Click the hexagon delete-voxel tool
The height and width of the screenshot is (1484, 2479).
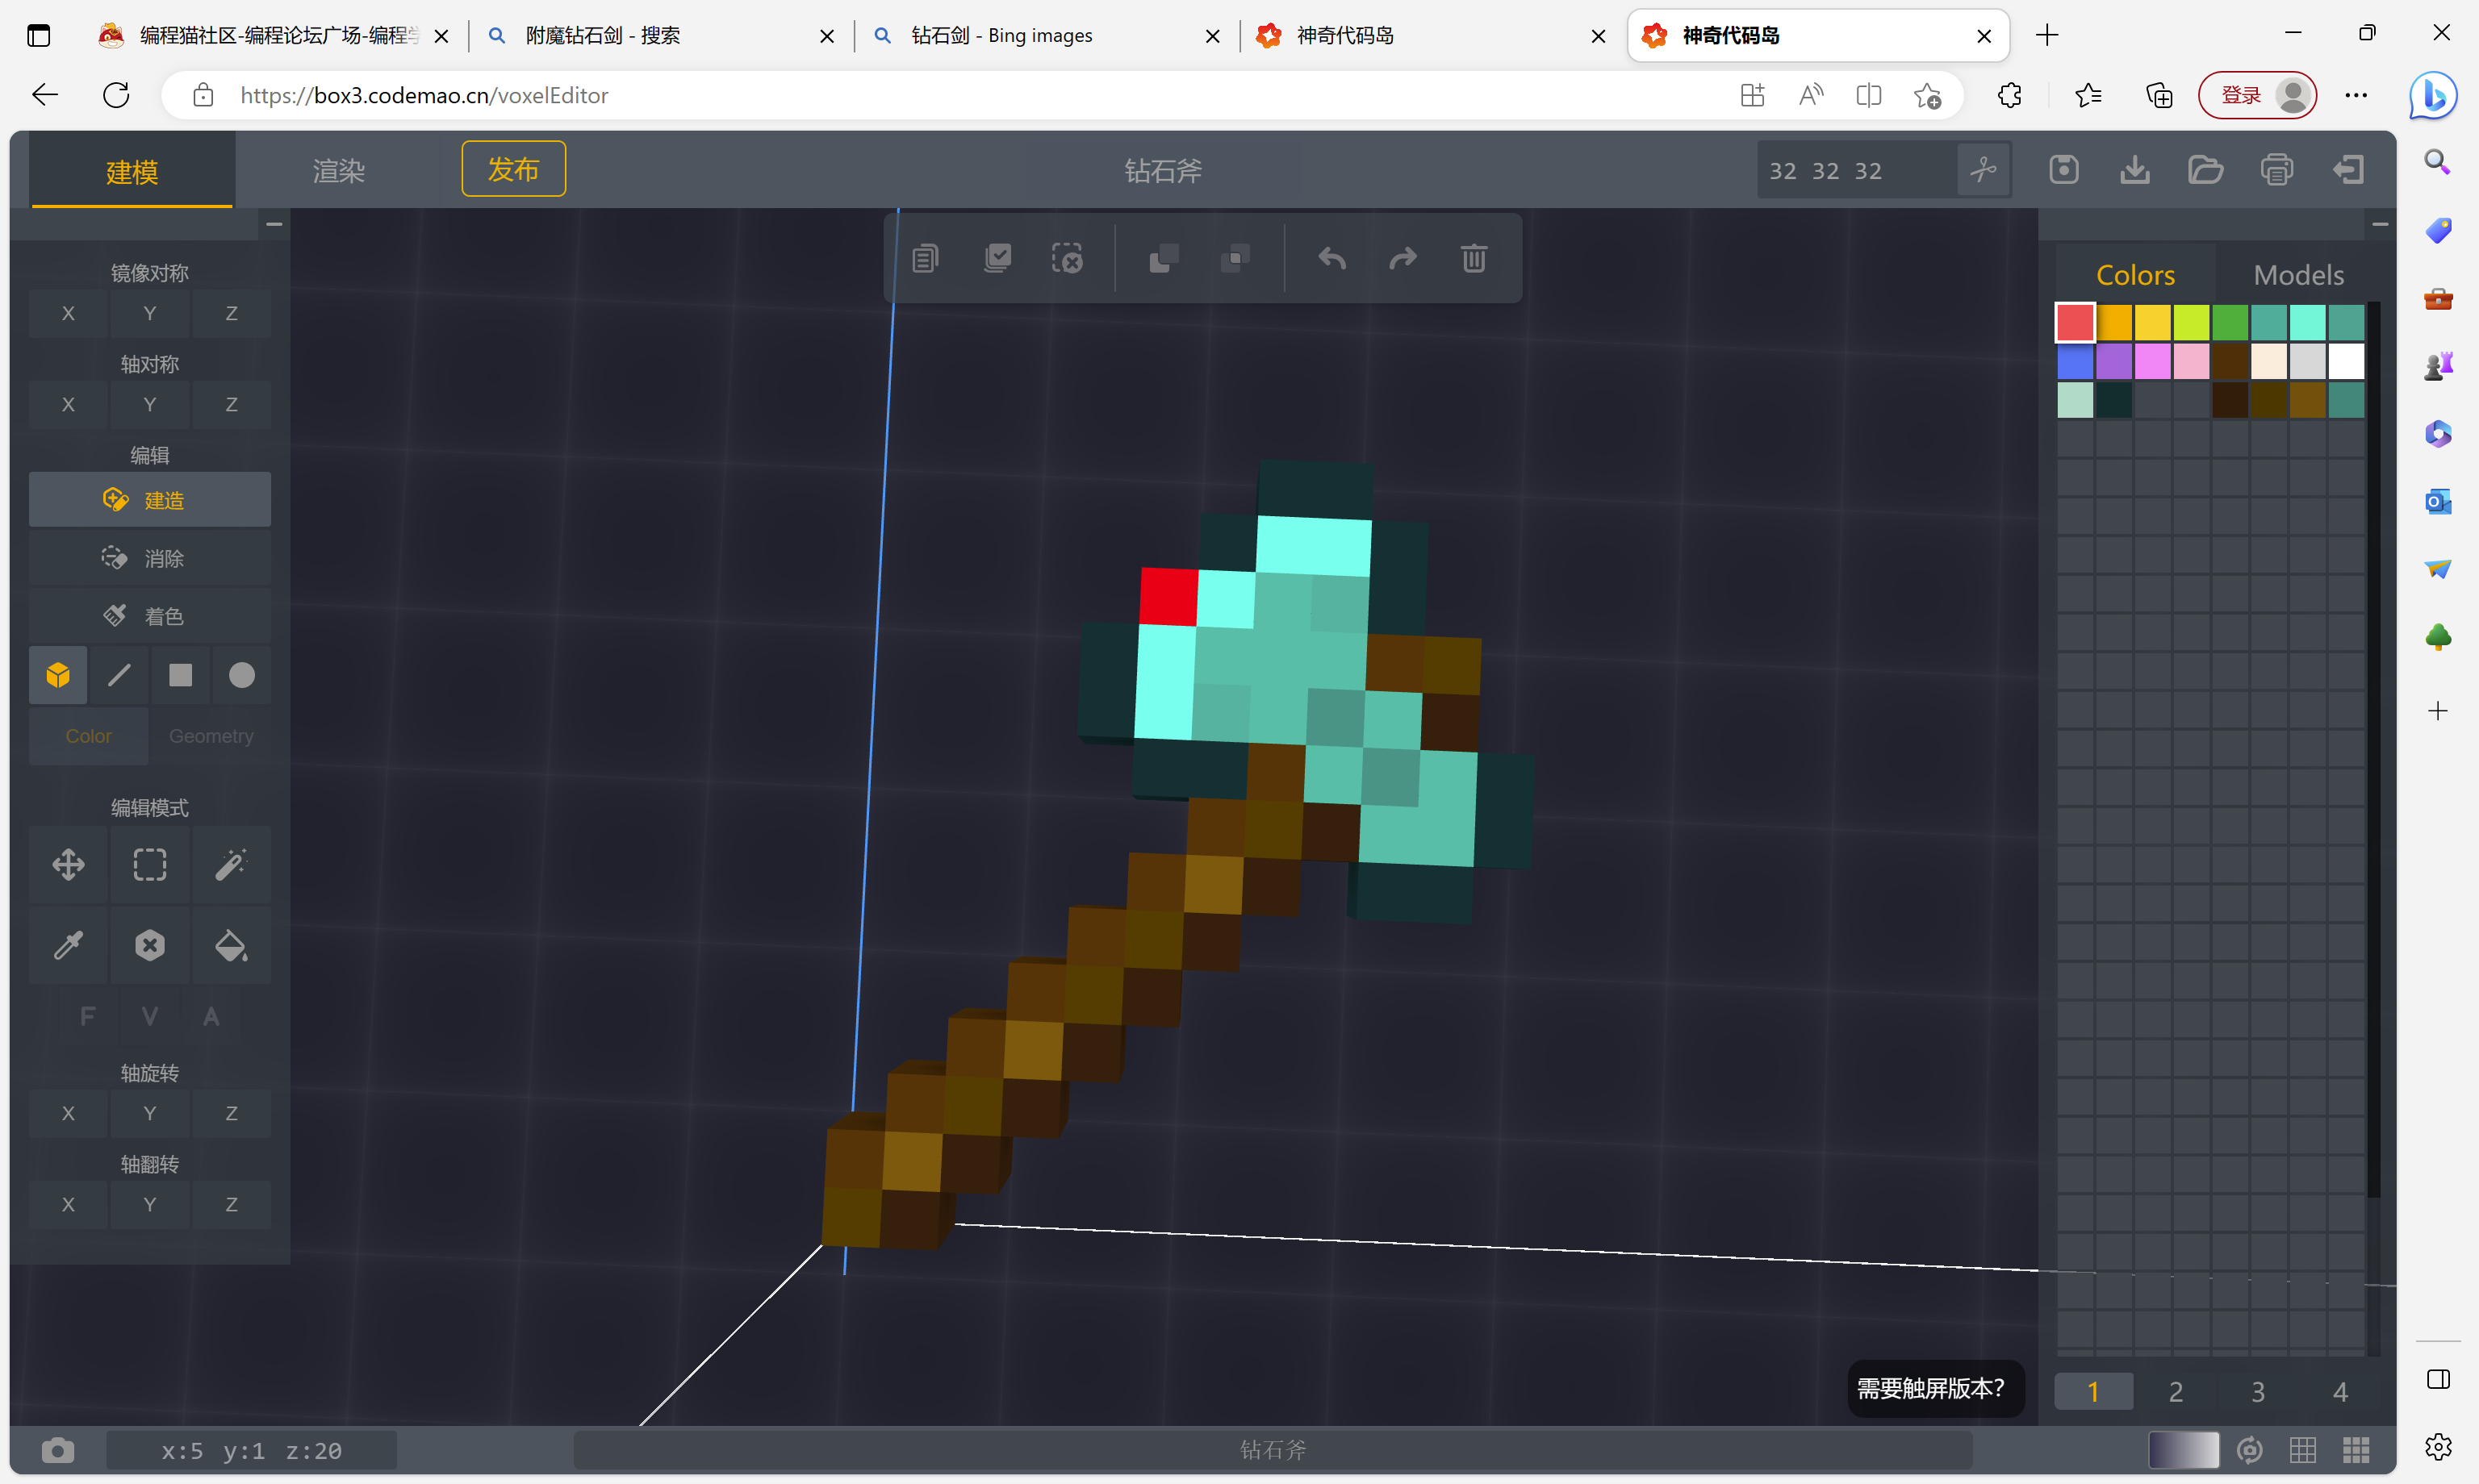click(x=150, y=945)
